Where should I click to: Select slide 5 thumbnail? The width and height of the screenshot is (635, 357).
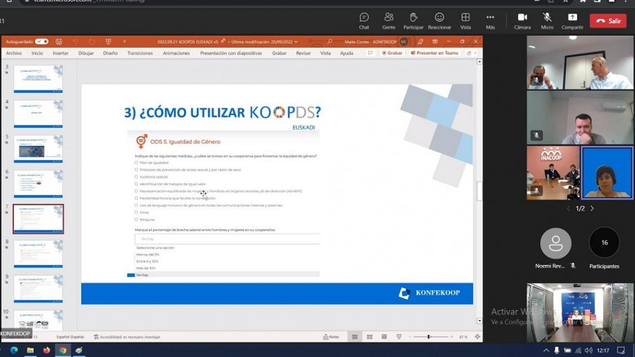tap(38, 149)
